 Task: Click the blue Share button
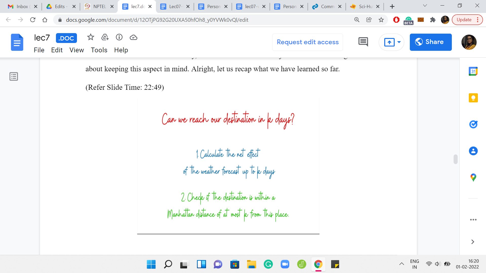430,42
